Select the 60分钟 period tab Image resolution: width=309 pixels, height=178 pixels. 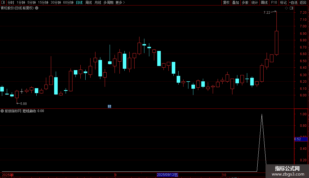pyautogui.click(x=68, y=2)
